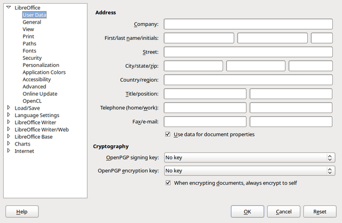Click the Cancel button
The width and height of the screenshot is (342, 223).
[284, 211]
